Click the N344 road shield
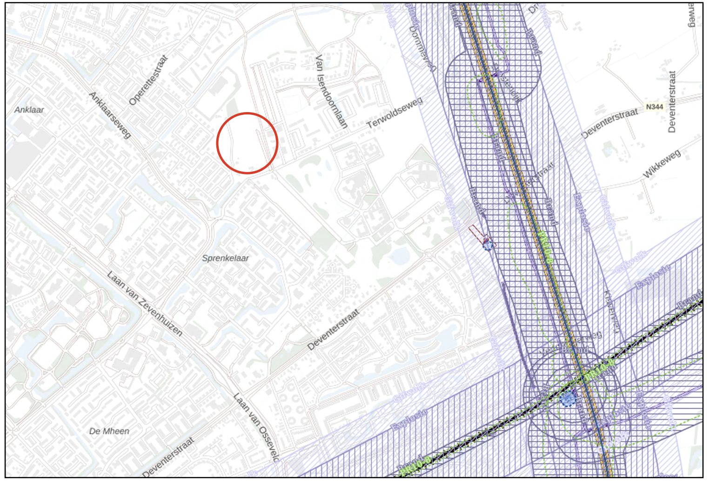This screenshot has width=709, height=481. 654,107
